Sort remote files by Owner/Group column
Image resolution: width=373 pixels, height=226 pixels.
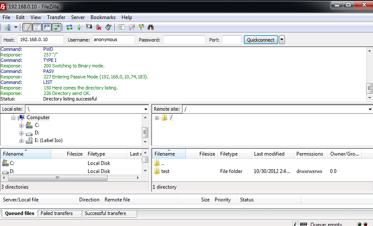point(345,154)
